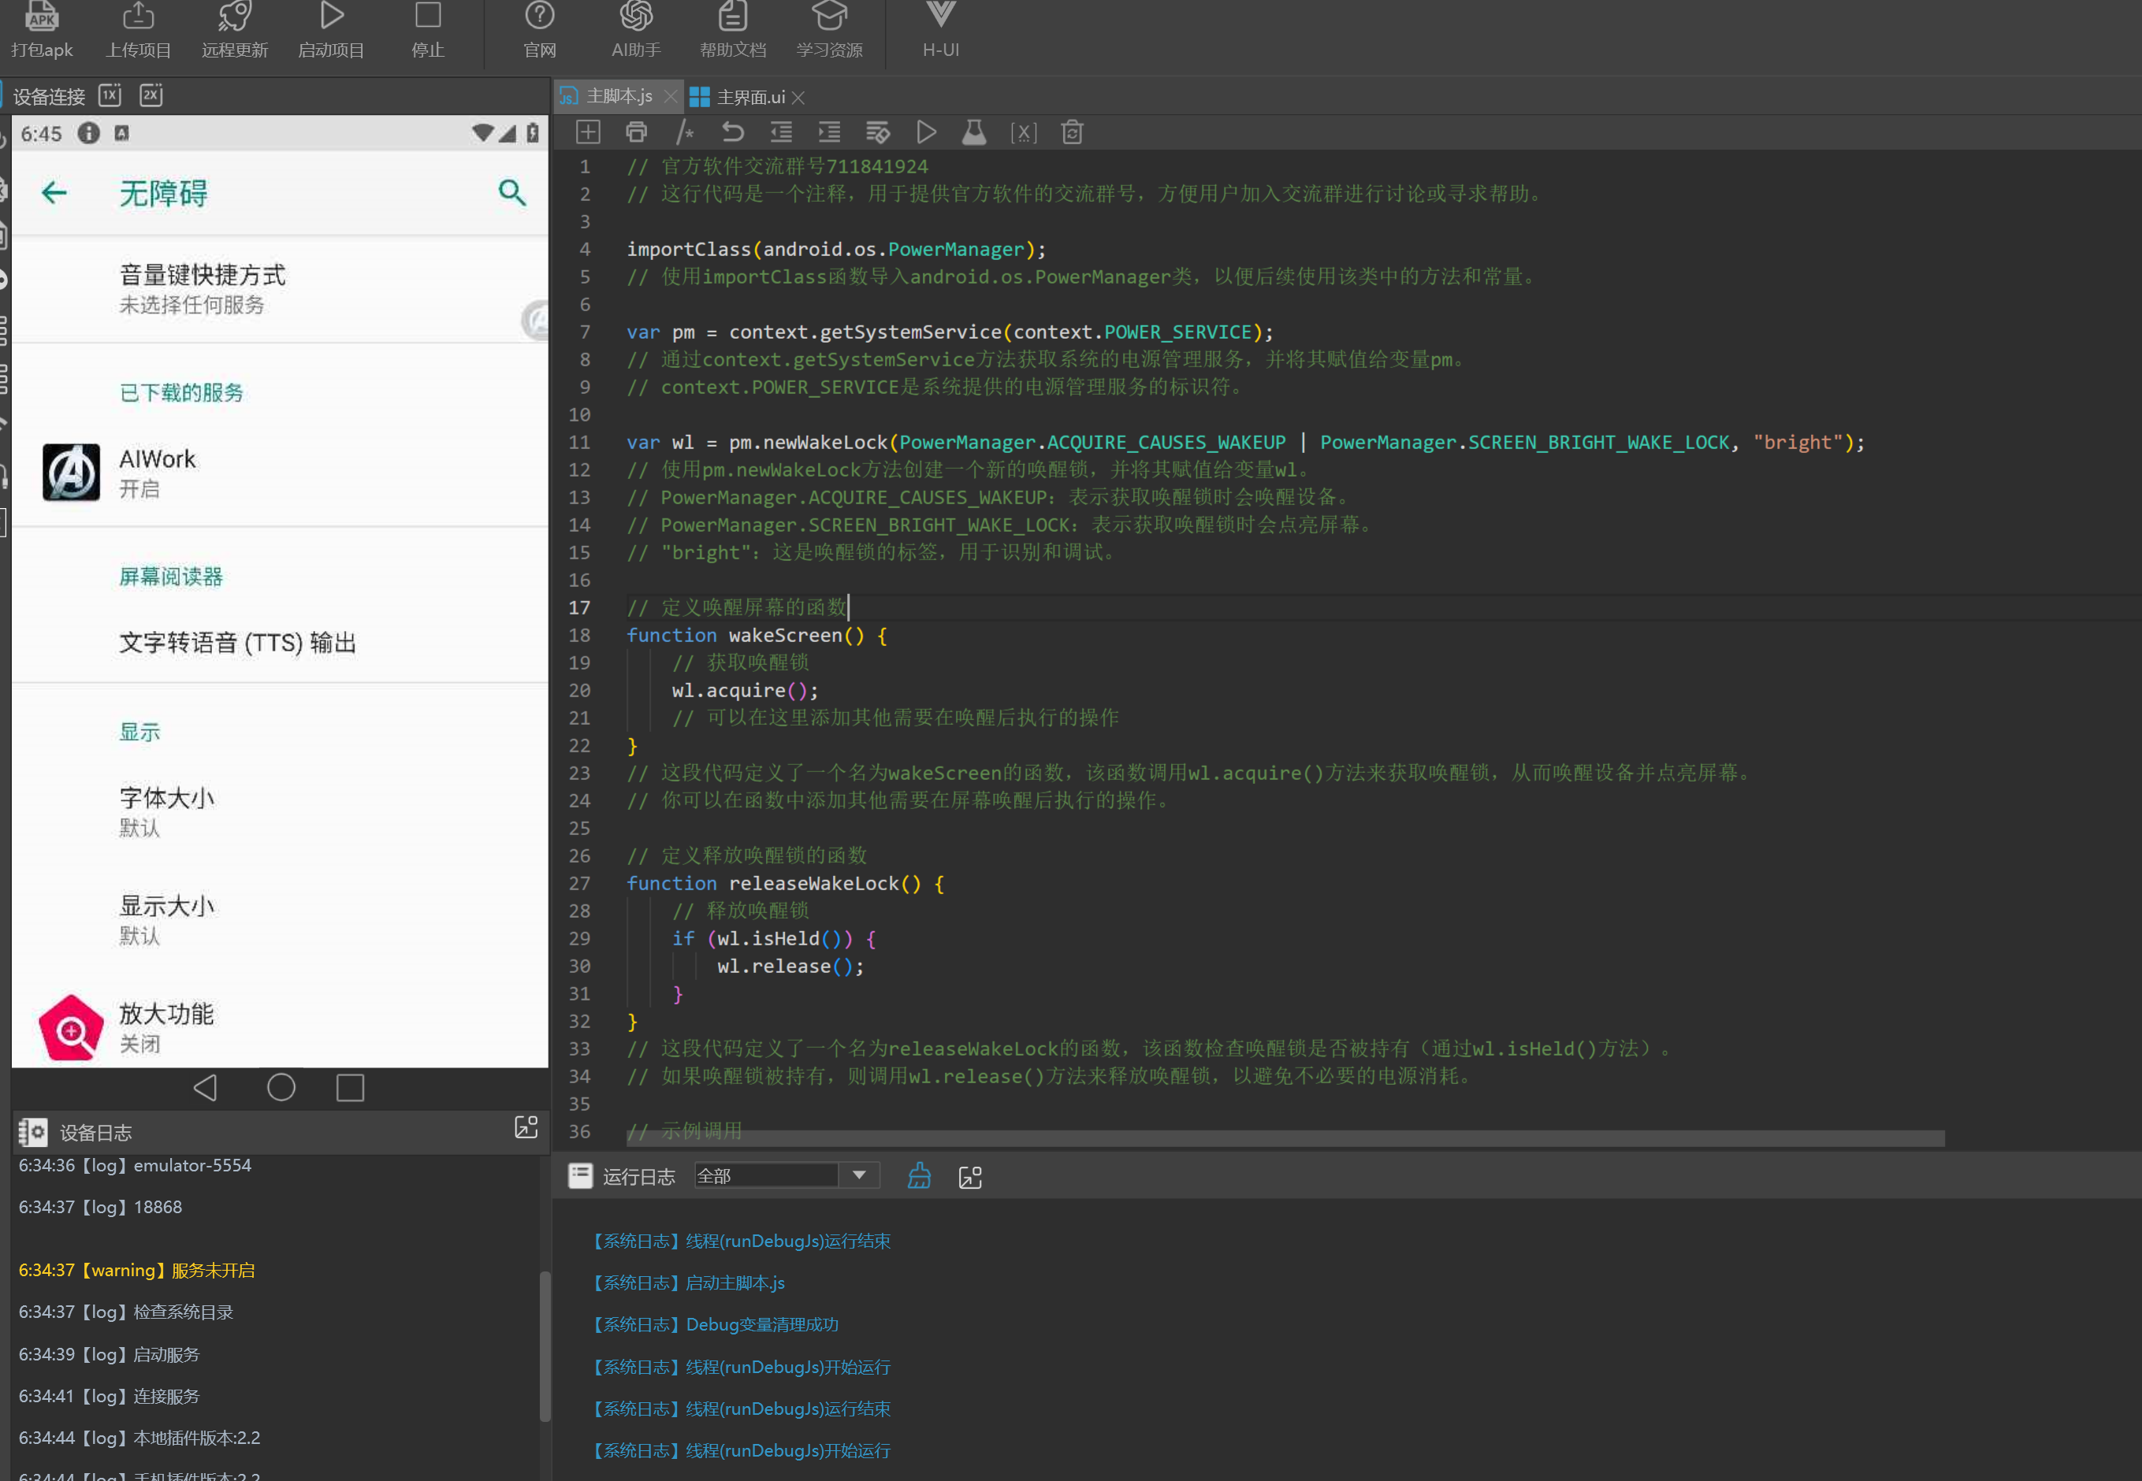2142x1481 pixels.
Task: Open the AiWork accessibility service
Action: [279, 473]
